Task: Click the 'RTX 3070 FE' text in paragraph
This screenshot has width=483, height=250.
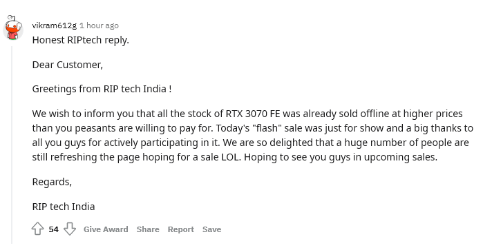Action: click(x=253, y=114)
